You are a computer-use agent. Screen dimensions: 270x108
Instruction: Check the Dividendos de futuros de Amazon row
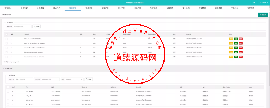pyautogui.click(x=7, y=48)
